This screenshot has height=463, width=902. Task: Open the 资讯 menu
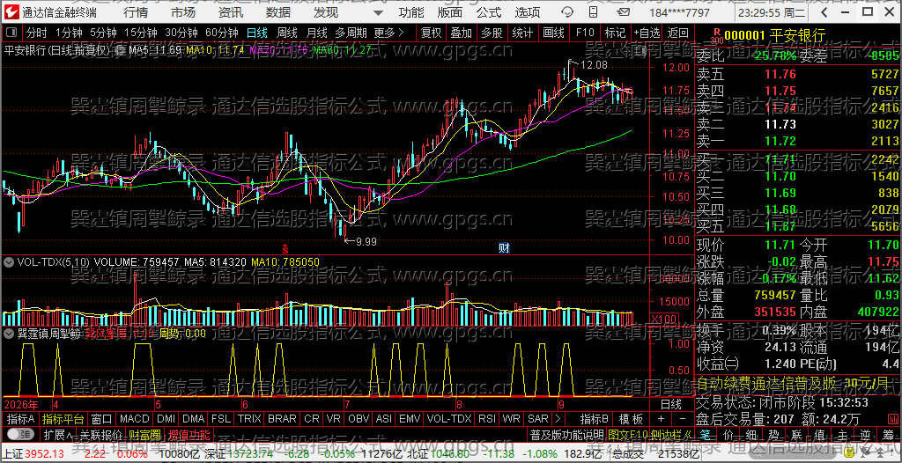[232, 12]
